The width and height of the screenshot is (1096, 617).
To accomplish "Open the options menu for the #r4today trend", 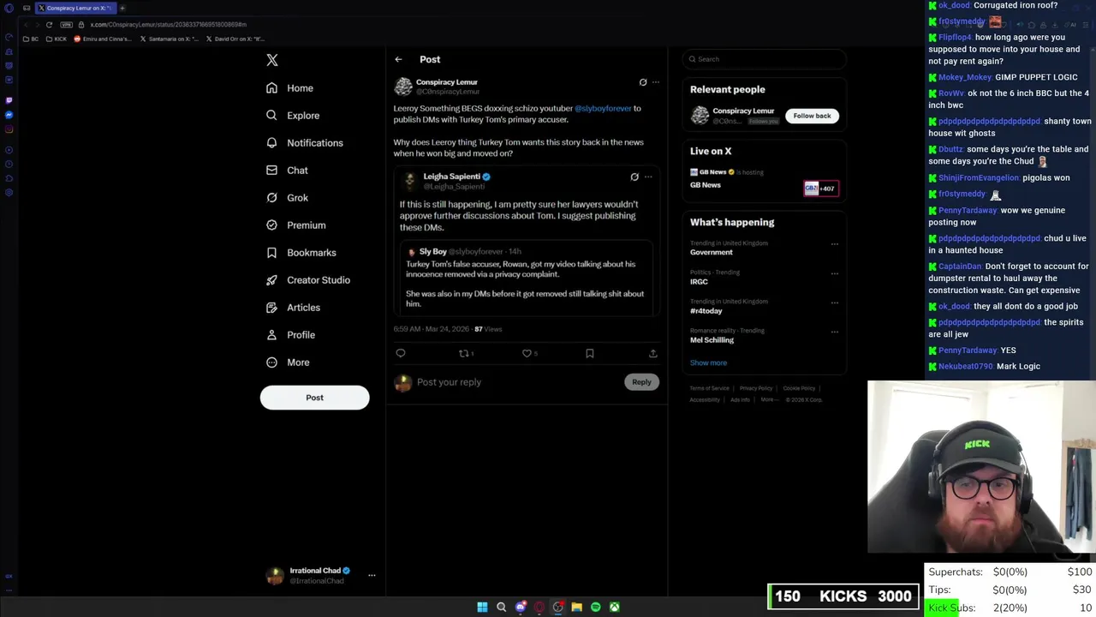I will pyautogui.click(x=835, y=302).
